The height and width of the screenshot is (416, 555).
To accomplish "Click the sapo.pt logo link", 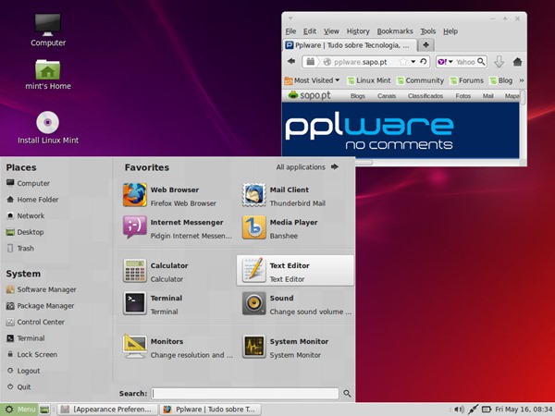I will 309,95.
